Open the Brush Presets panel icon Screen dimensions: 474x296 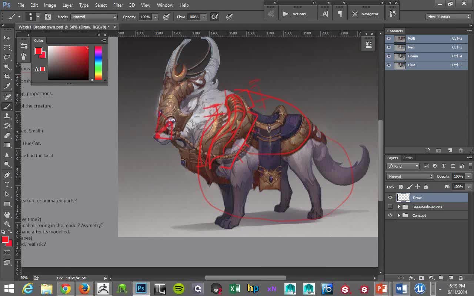[24, 56]
